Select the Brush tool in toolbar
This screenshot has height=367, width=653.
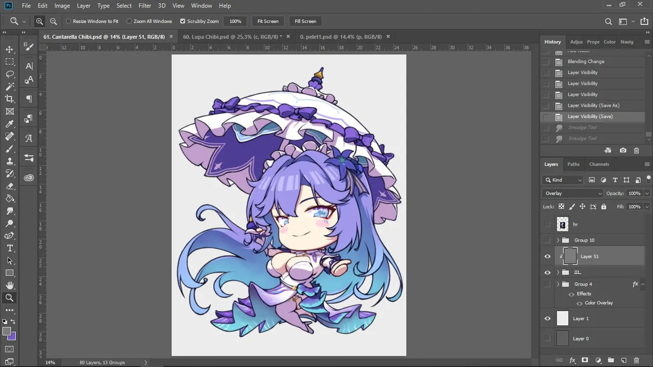click(x=10, y=149)
